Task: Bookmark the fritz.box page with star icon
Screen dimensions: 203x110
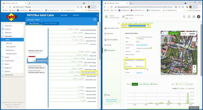Action: coord(81,7)
